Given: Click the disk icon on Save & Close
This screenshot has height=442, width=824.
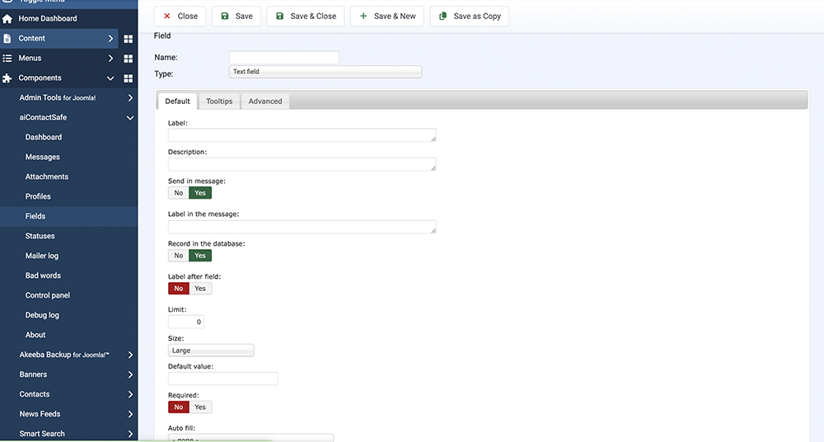Looking at the screenshot, I should (280, 16).
